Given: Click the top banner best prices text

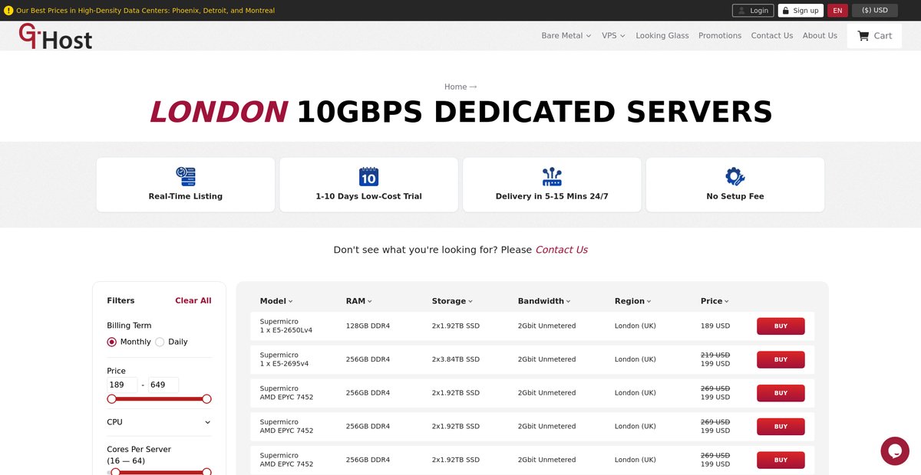Looking at the screenshot, I should 145,11.
